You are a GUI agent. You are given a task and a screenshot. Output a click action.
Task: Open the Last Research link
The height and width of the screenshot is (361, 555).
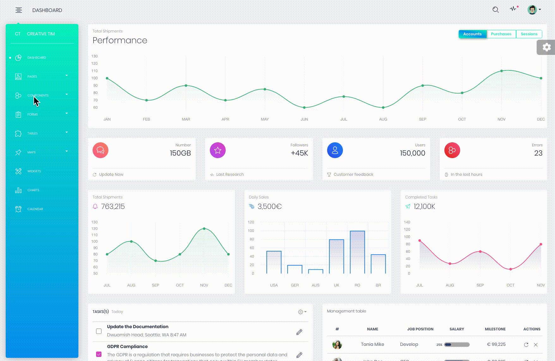230,174
